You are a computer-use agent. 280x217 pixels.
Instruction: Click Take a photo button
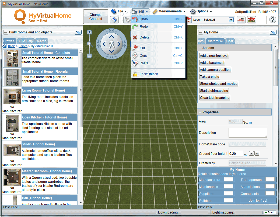click(x=209, y=77)
